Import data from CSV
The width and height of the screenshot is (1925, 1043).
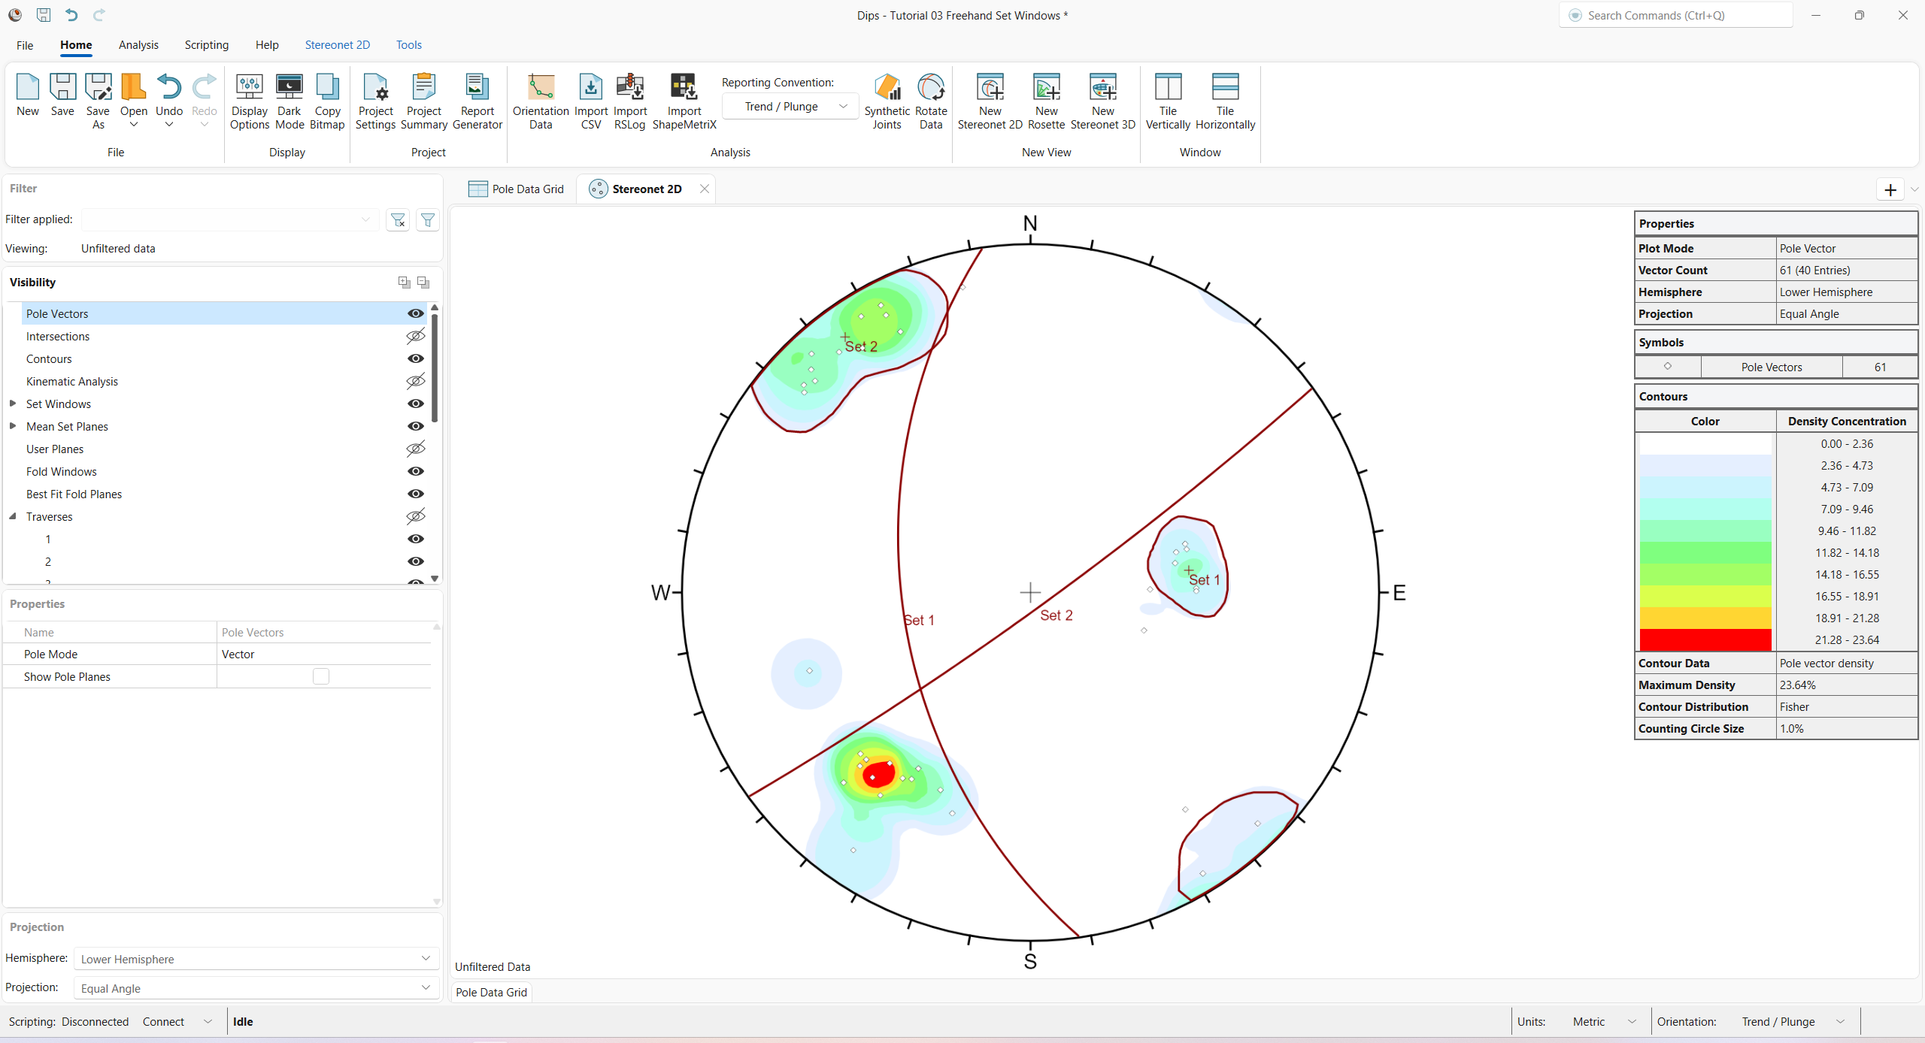pyautogui.click(x=591, y=100)
